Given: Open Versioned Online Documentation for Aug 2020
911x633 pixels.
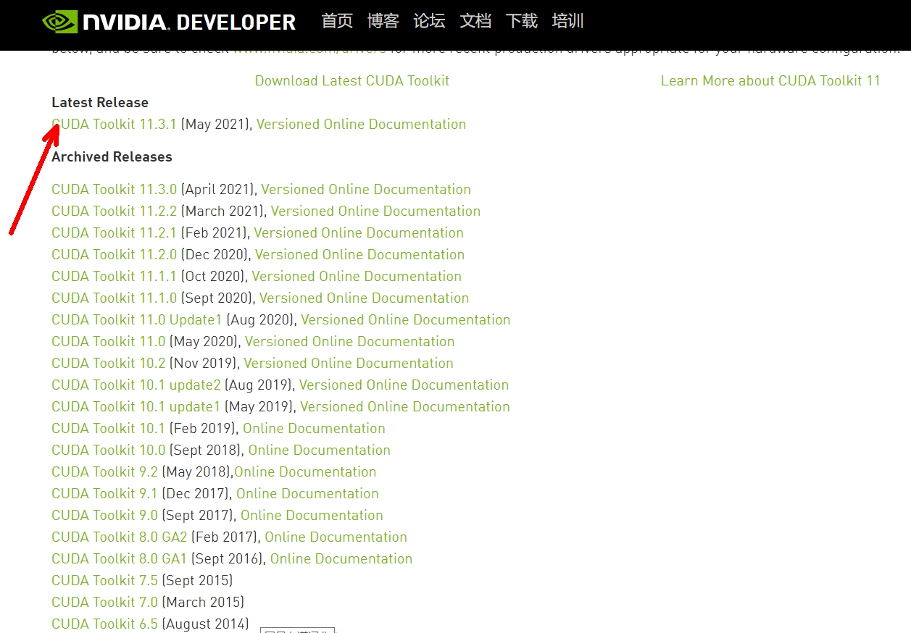Looking at the screenshot, I should coord(406,319).
